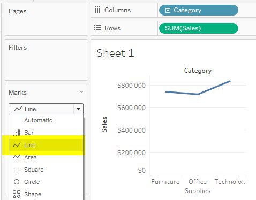Click the Pages shelf label
This screenshot has height=200, width=256.
[18, 11]
